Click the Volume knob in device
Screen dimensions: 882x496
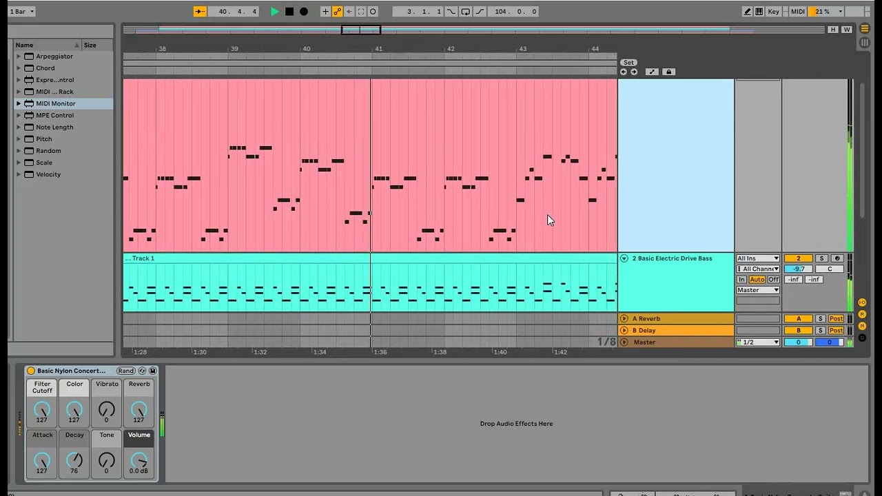tap(139, 460)
